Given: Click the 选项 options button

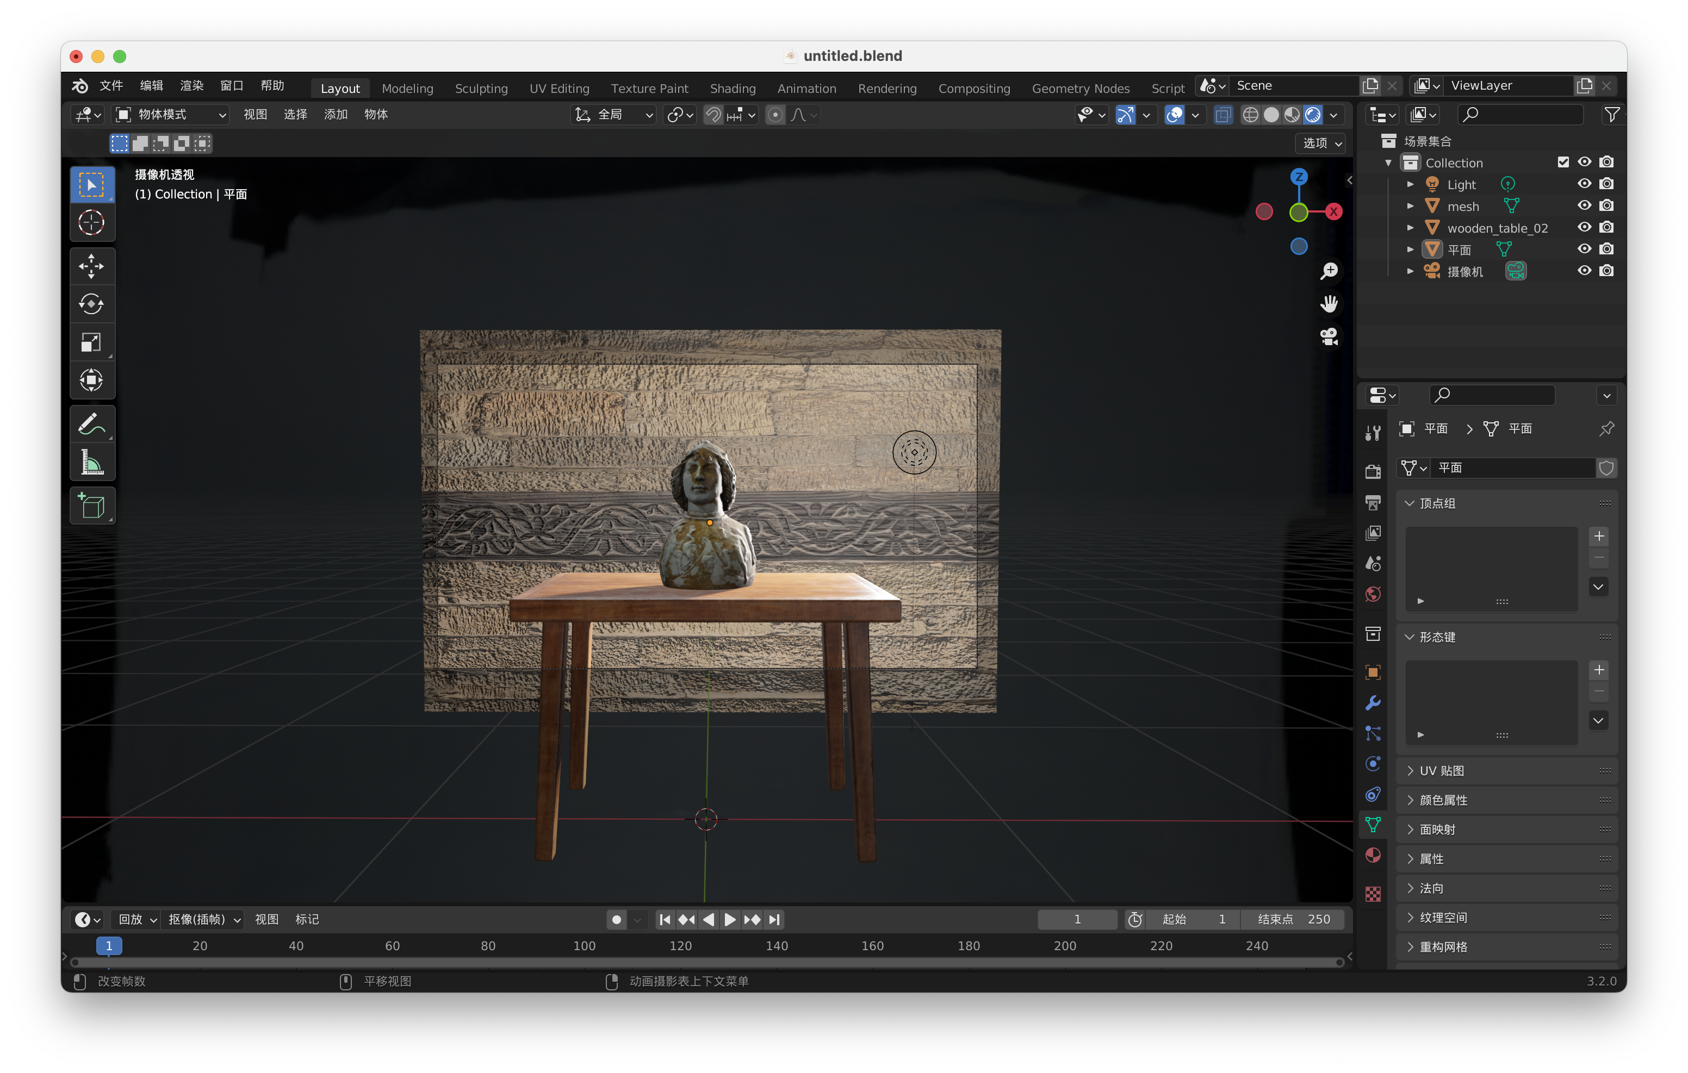Looking at the screenshot, I should tap(1320, 143).
